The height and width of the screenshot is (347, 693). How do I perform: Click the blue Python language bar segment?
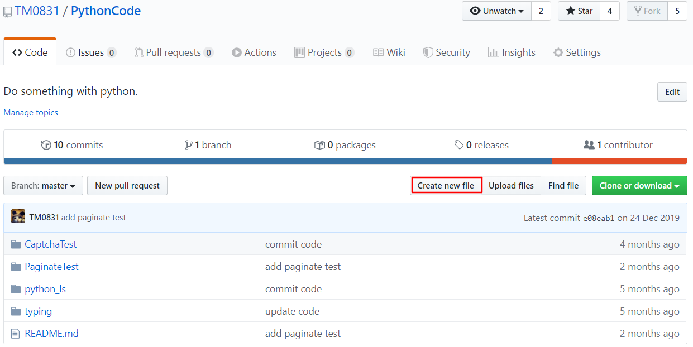tap(278, 161)
